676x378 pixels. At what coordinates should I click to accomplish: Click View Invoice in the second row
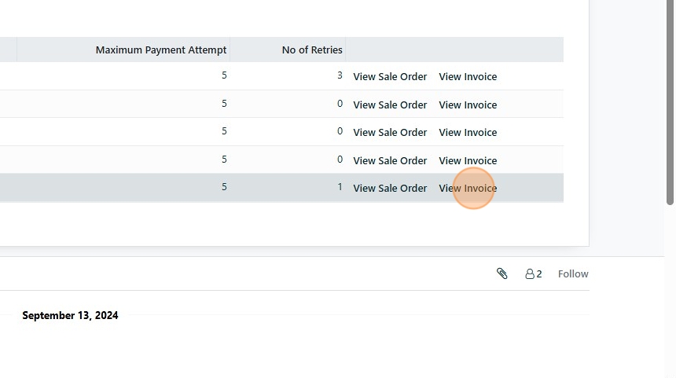pyautogui.click(x=468, y=105)
